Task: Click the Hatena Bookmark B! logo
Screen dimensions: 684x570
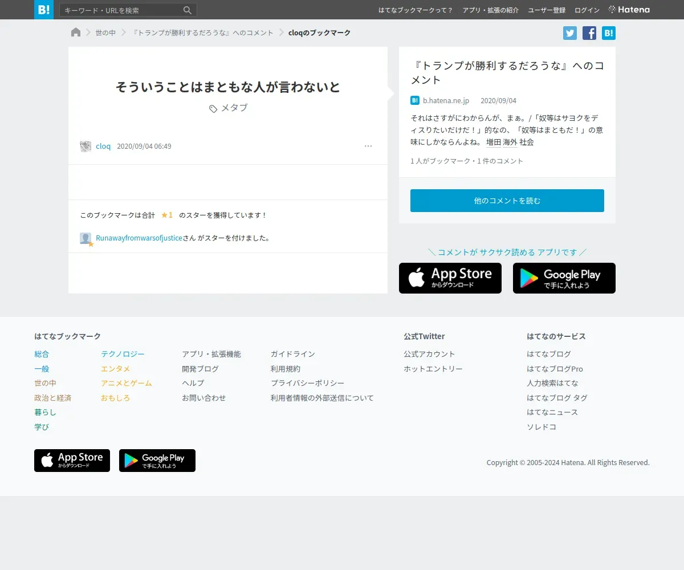Action: (x=44, y=10)
